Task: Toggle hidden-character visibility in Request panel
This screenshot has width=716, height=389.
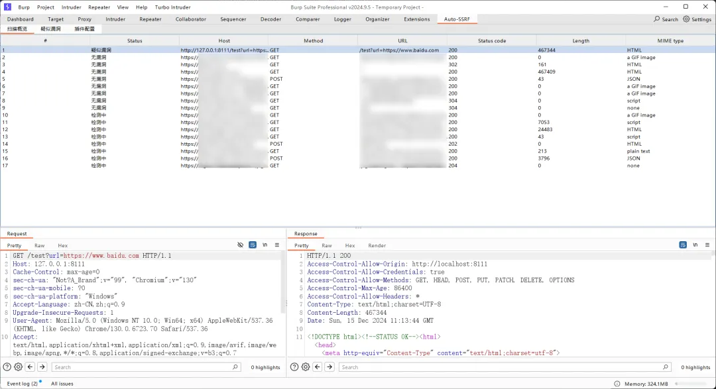Action: pos(240,245)
